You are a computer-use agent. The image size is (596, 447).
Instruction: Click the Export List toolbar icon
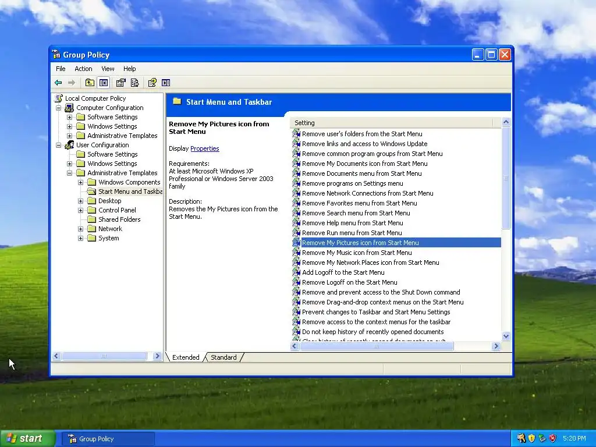(x=135, y=83)
